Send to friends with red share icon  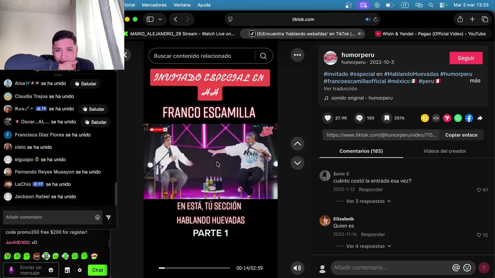tap(447, 118)
